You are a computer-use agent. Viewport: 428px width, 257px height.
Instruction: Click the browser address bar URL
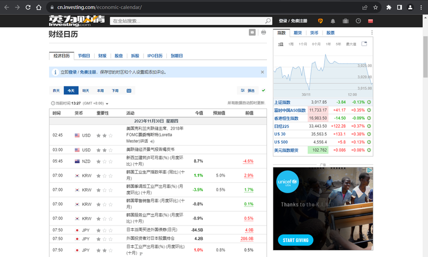100,7
